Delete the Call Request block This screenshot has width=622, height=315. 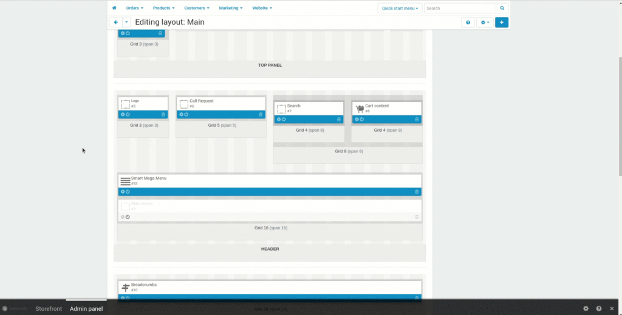click(x=261, y=114)
